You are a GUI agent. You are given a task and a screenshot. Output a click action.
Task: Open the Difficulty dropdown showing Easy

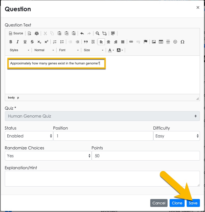click(176, 136)
